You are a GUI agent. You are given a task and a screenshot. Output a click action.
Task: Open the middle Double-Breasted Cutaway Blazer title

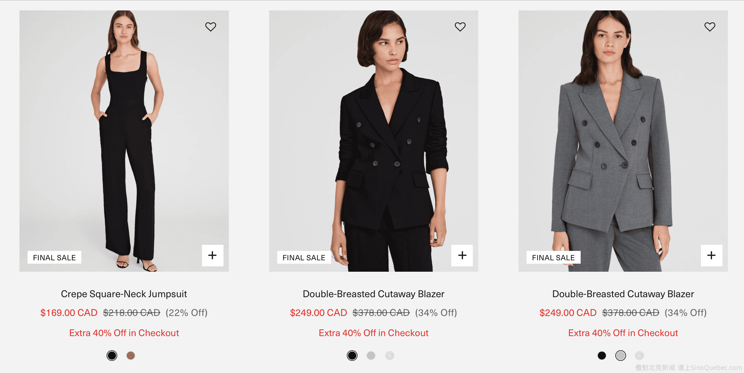click(x=373, y=294)
